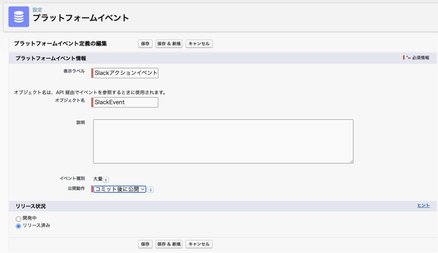This screenshot has height=253, width=438.
Task: Click the 説明 text area resize handle
Action: tap(351, 161)
